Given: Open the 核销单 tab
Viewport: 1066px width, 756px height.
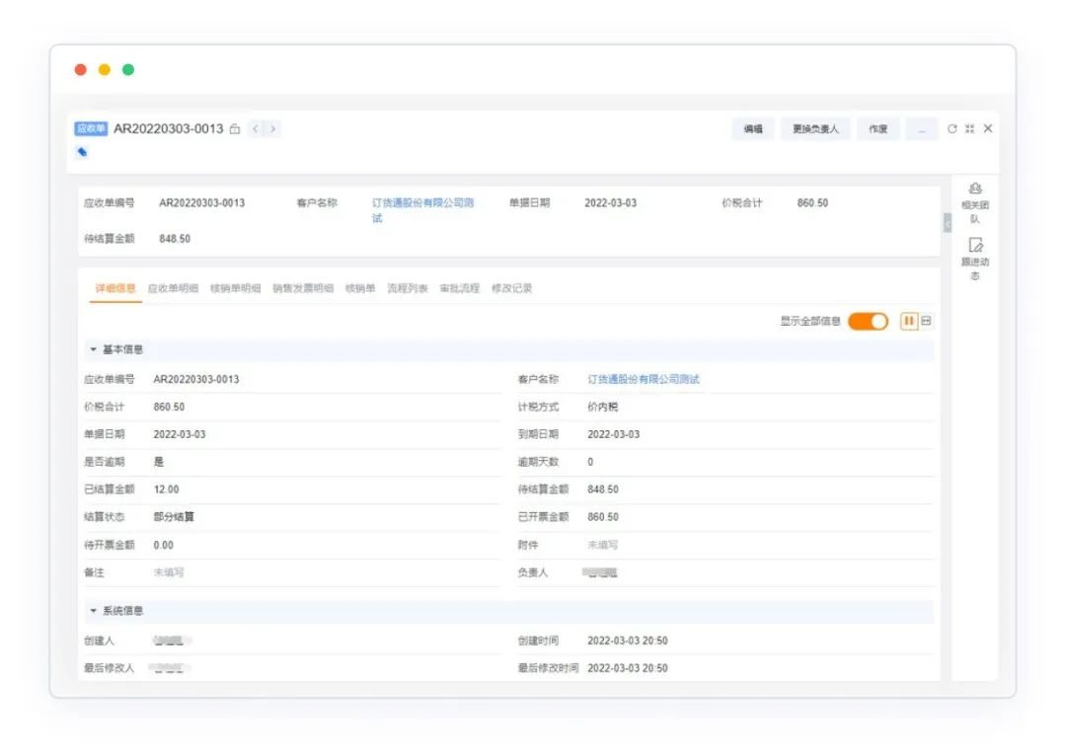Looking at the screenshot, I should (x=360, y=288).
